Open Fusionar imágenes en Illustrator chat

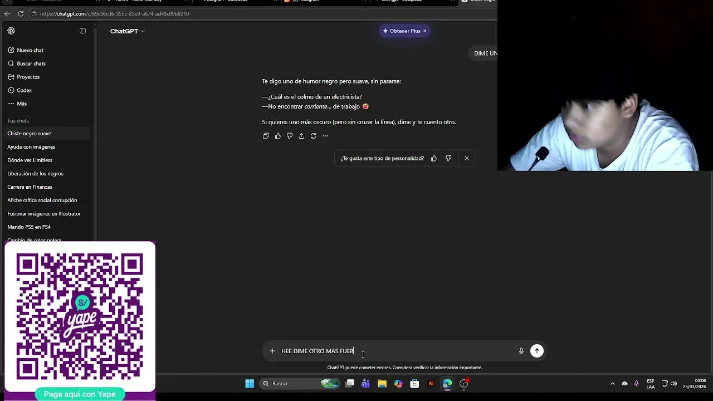[47, 214]
